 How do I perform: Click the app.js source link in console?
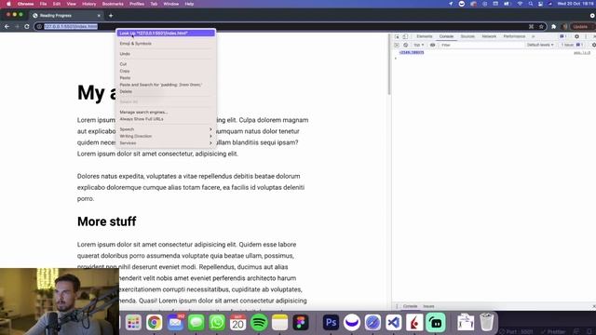(x=582, y=52)
